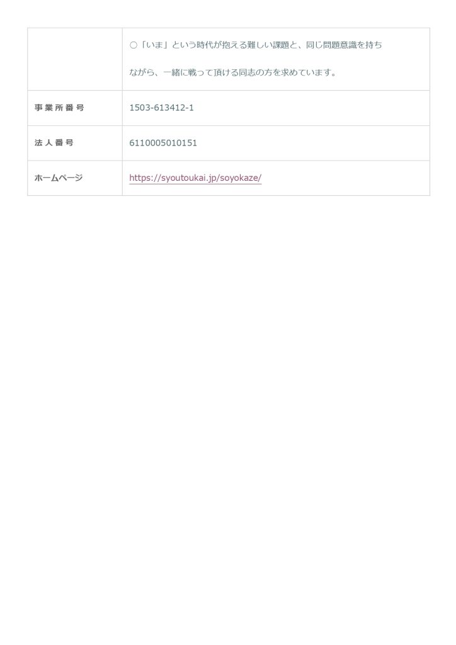Click the empty top-left table cell
Image resolution: width=456 pixels, height=645 pixels.
tap(75, 59)
